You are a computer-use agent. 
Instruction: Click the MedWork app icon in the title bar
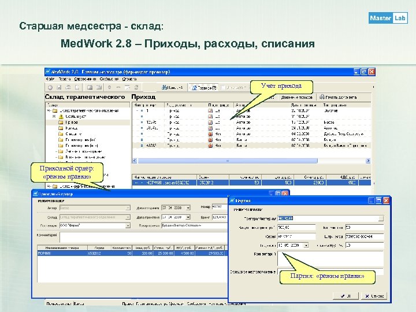point(48,72)
